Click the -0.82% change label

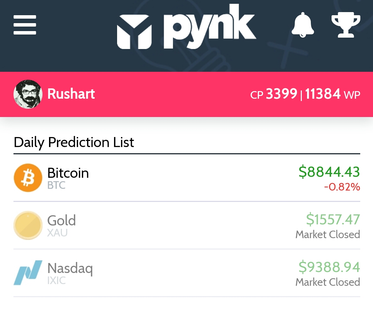tap(342, 187)
